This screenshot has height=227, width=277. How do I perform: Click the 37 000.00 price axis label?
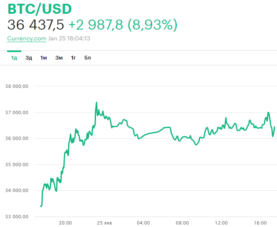[x=17, y=112]
